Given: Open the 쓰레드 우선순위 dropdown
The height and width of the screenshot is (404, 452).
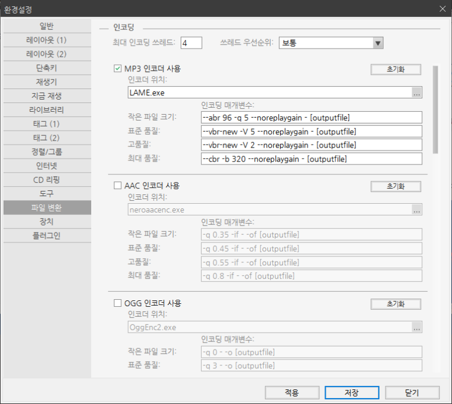Looking at the screenshot, I should point(331,43).
